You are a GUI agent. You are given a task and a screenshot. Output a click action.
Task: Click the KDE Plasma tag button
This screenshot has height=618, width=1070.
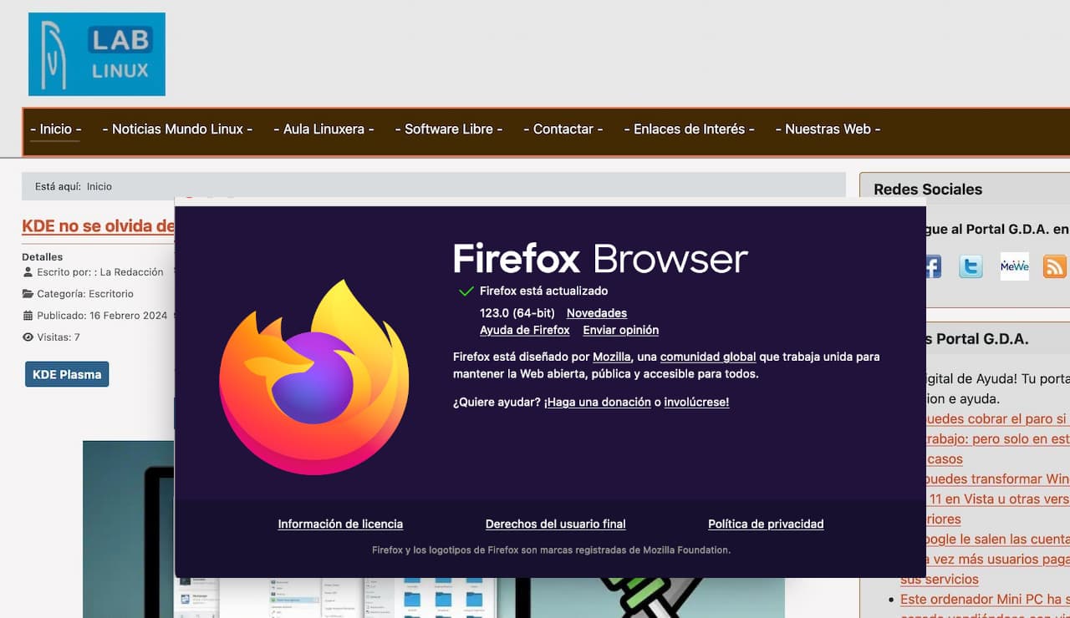pos(67,374)
